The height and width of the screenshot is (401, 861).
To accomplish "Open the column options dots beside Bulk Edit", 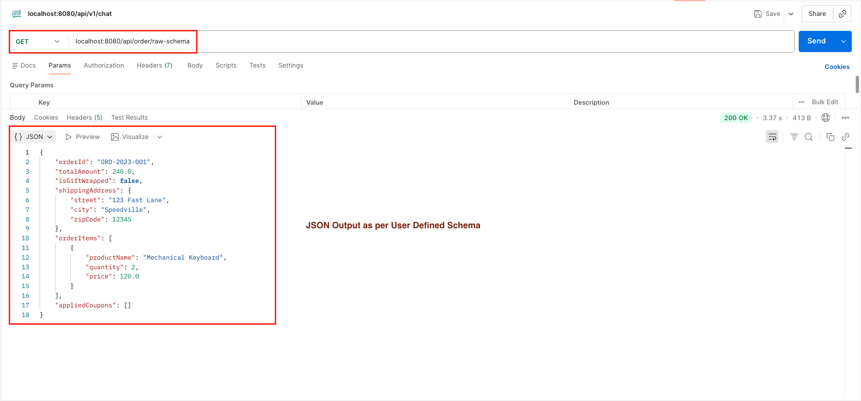I will [801, 102].
